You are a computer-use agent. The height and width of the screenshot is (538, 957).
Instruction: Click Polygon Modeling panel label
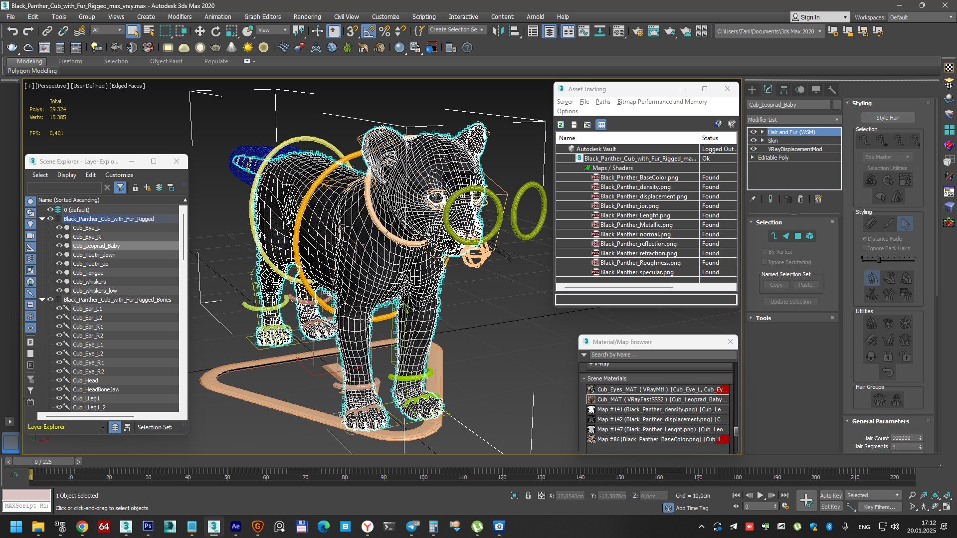pos(32,71)
